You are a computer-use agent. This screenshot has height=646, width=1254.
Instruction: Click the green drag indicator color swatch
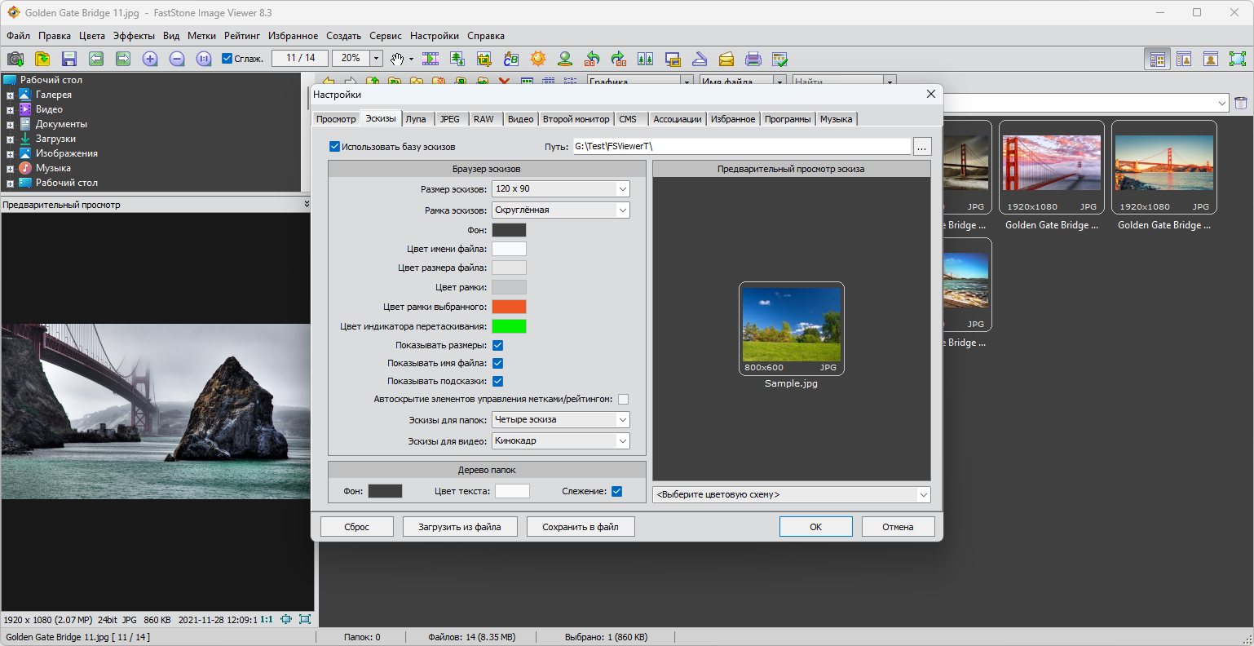point(509,326)
